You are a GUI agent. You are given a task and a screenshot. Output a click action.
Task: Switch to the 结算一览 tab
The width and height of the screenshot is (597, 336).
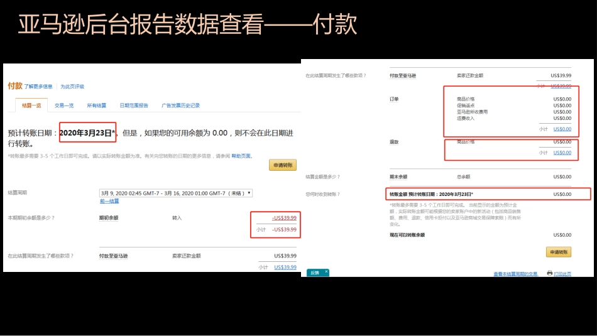[31, 106]
